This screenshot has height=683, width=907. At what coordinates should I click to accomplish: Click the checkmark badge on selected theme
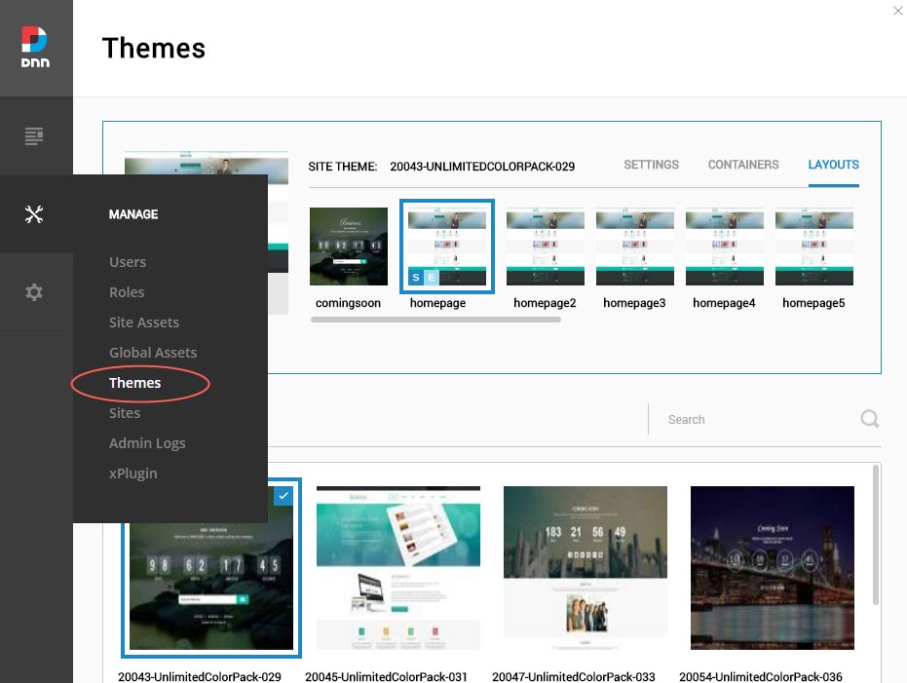tap(283, 496)
